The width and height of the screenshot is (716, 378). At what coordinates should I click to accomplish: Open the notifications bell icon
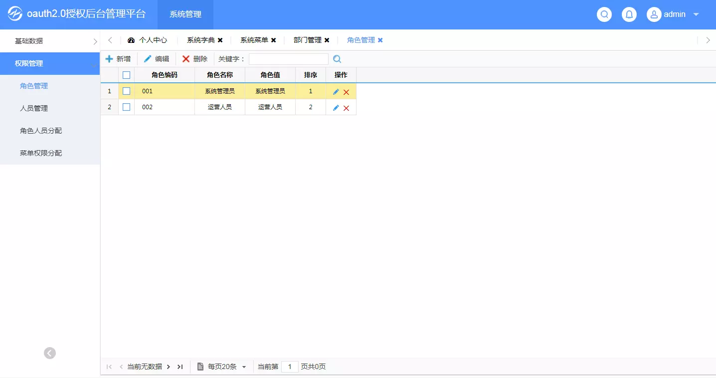click(629, 14)
